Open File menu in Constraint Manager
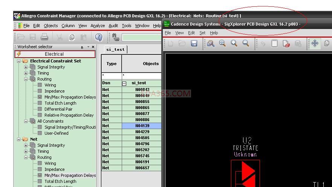This screenshot has width=332, height=187. pyautogui.click(x=26, y=26)
